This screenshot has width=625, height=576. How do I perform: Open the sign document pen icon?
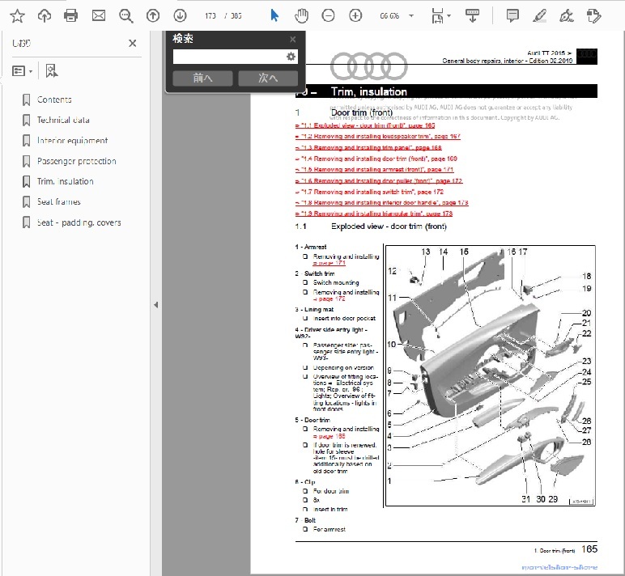567,16
